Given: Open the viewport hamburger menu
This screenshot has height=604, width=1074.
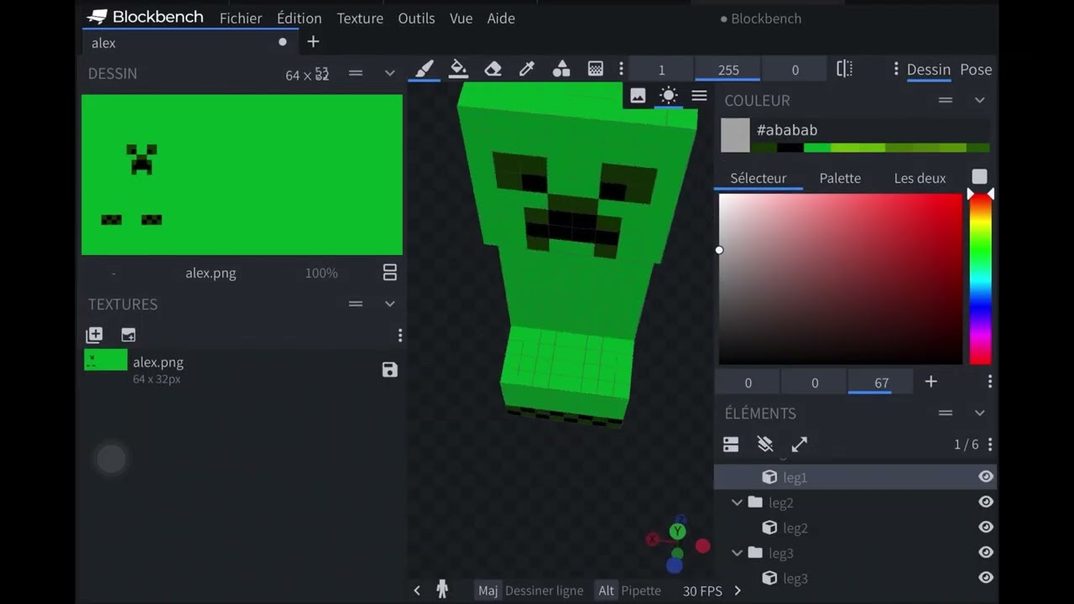Looking at the screenshot, I should pyautogui.click(x=699, y=96).
